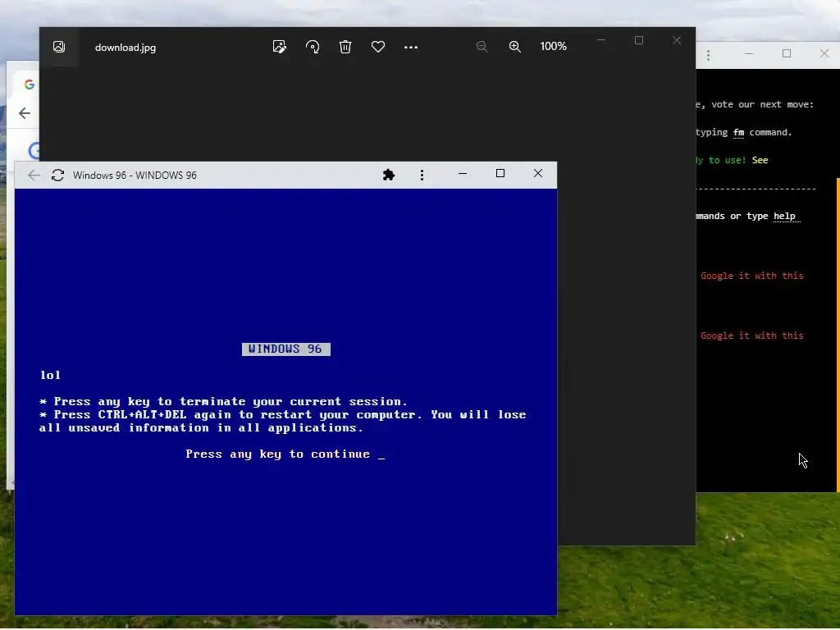Click the highlighted WINDOWS 96 banner
840x630 pixels.
(286, 349)
